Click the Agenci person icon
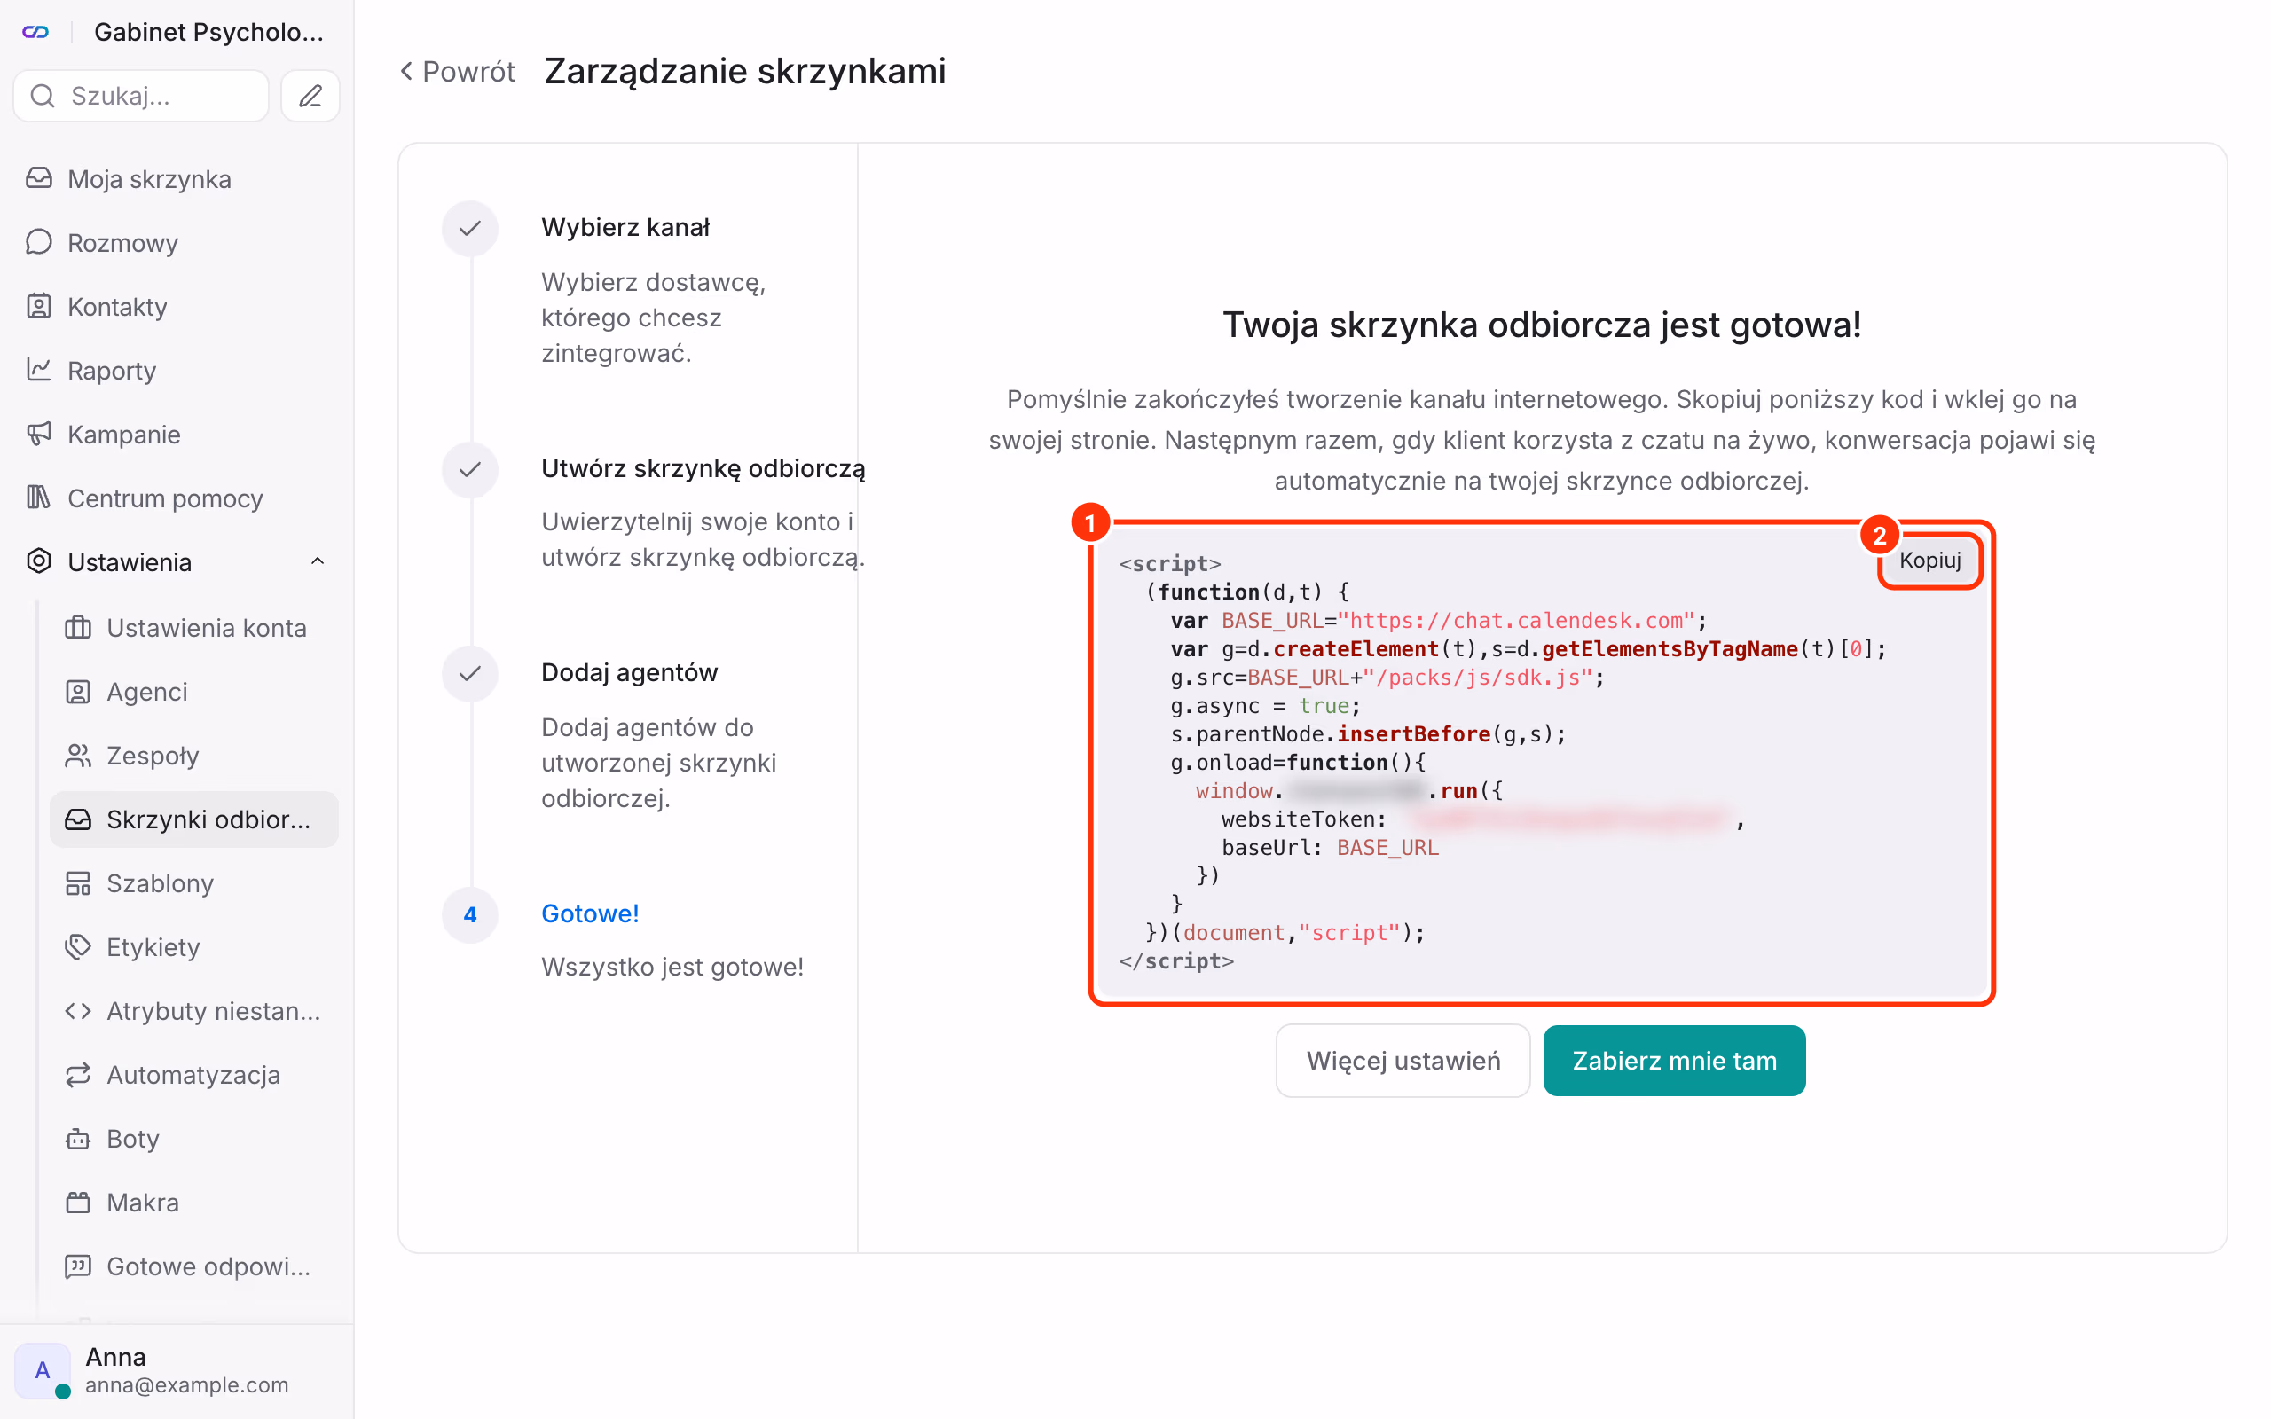Screen dimensions: 2271x1419 78,691
